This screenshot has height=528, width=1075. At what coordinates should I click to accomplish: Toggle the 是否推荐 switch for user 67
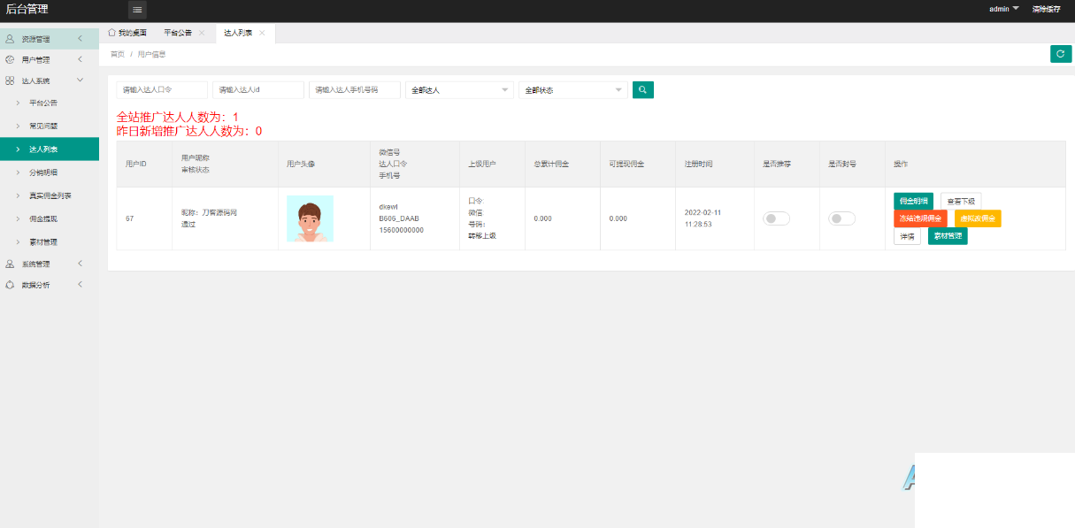776,218
